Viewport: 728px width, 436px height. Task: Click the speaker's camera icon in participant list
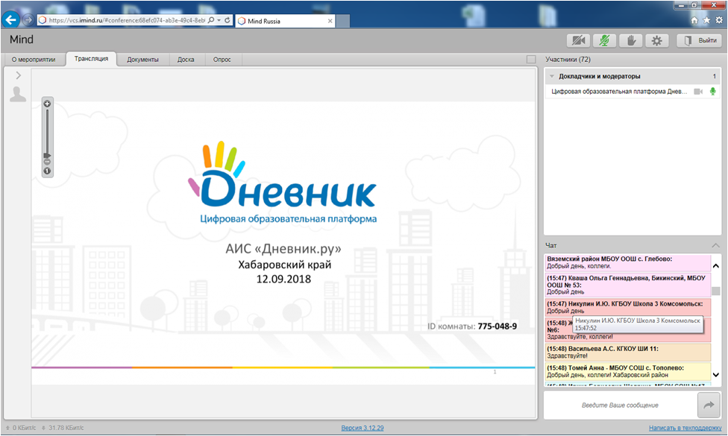tap(698, 92)
